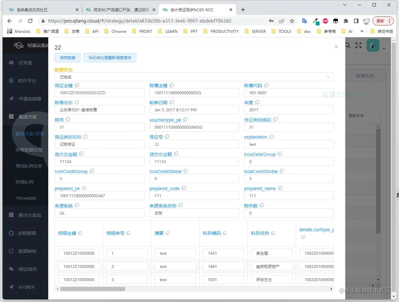Viewport: 399px width, 302px height.
Task: Click the Chrome 更新 button
Action: pyautogui.click(x=383, y=21)
